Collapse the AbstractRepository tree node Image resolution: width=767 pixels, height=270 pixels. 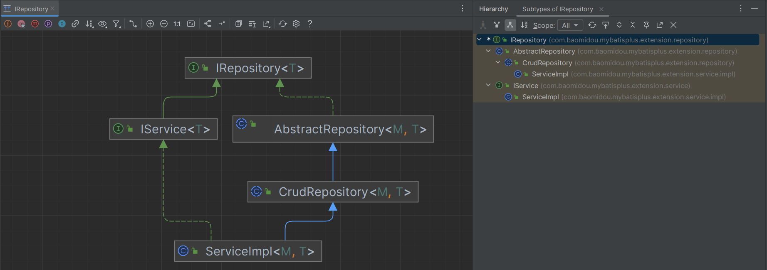point(488,51)
